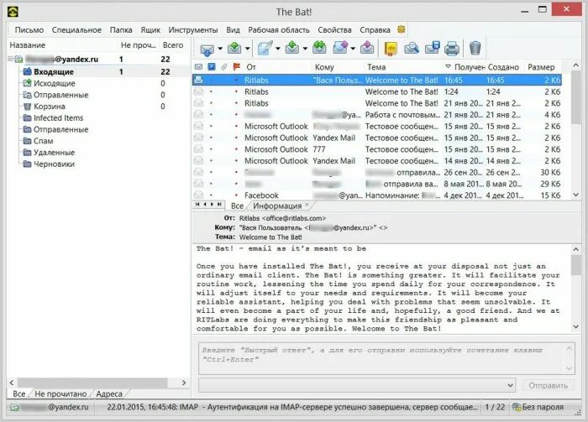Collapse the yandex.ru account tree node
Image resolution: width=588 pixels, height=422 pixels.
tap(10, 59)
